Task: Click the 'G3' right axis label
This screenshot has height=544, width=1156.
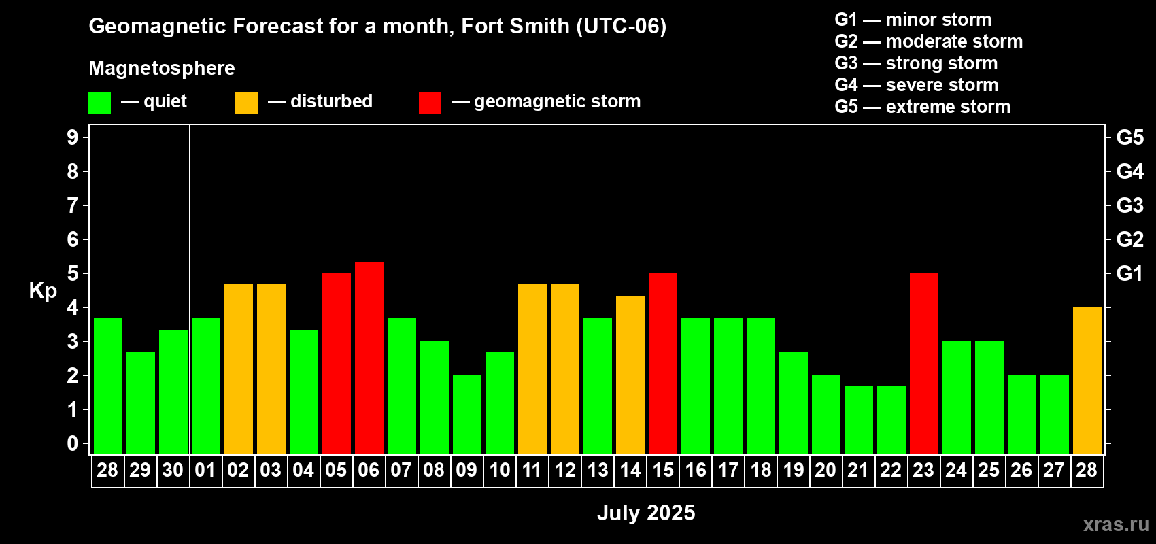Action: (1130, 205)
